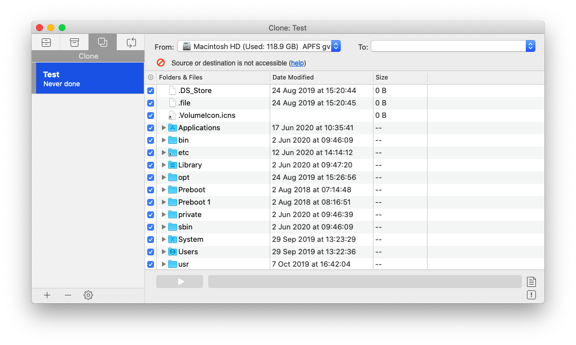Click the .VolumeIcon.icns file icon

click(172, 115)
